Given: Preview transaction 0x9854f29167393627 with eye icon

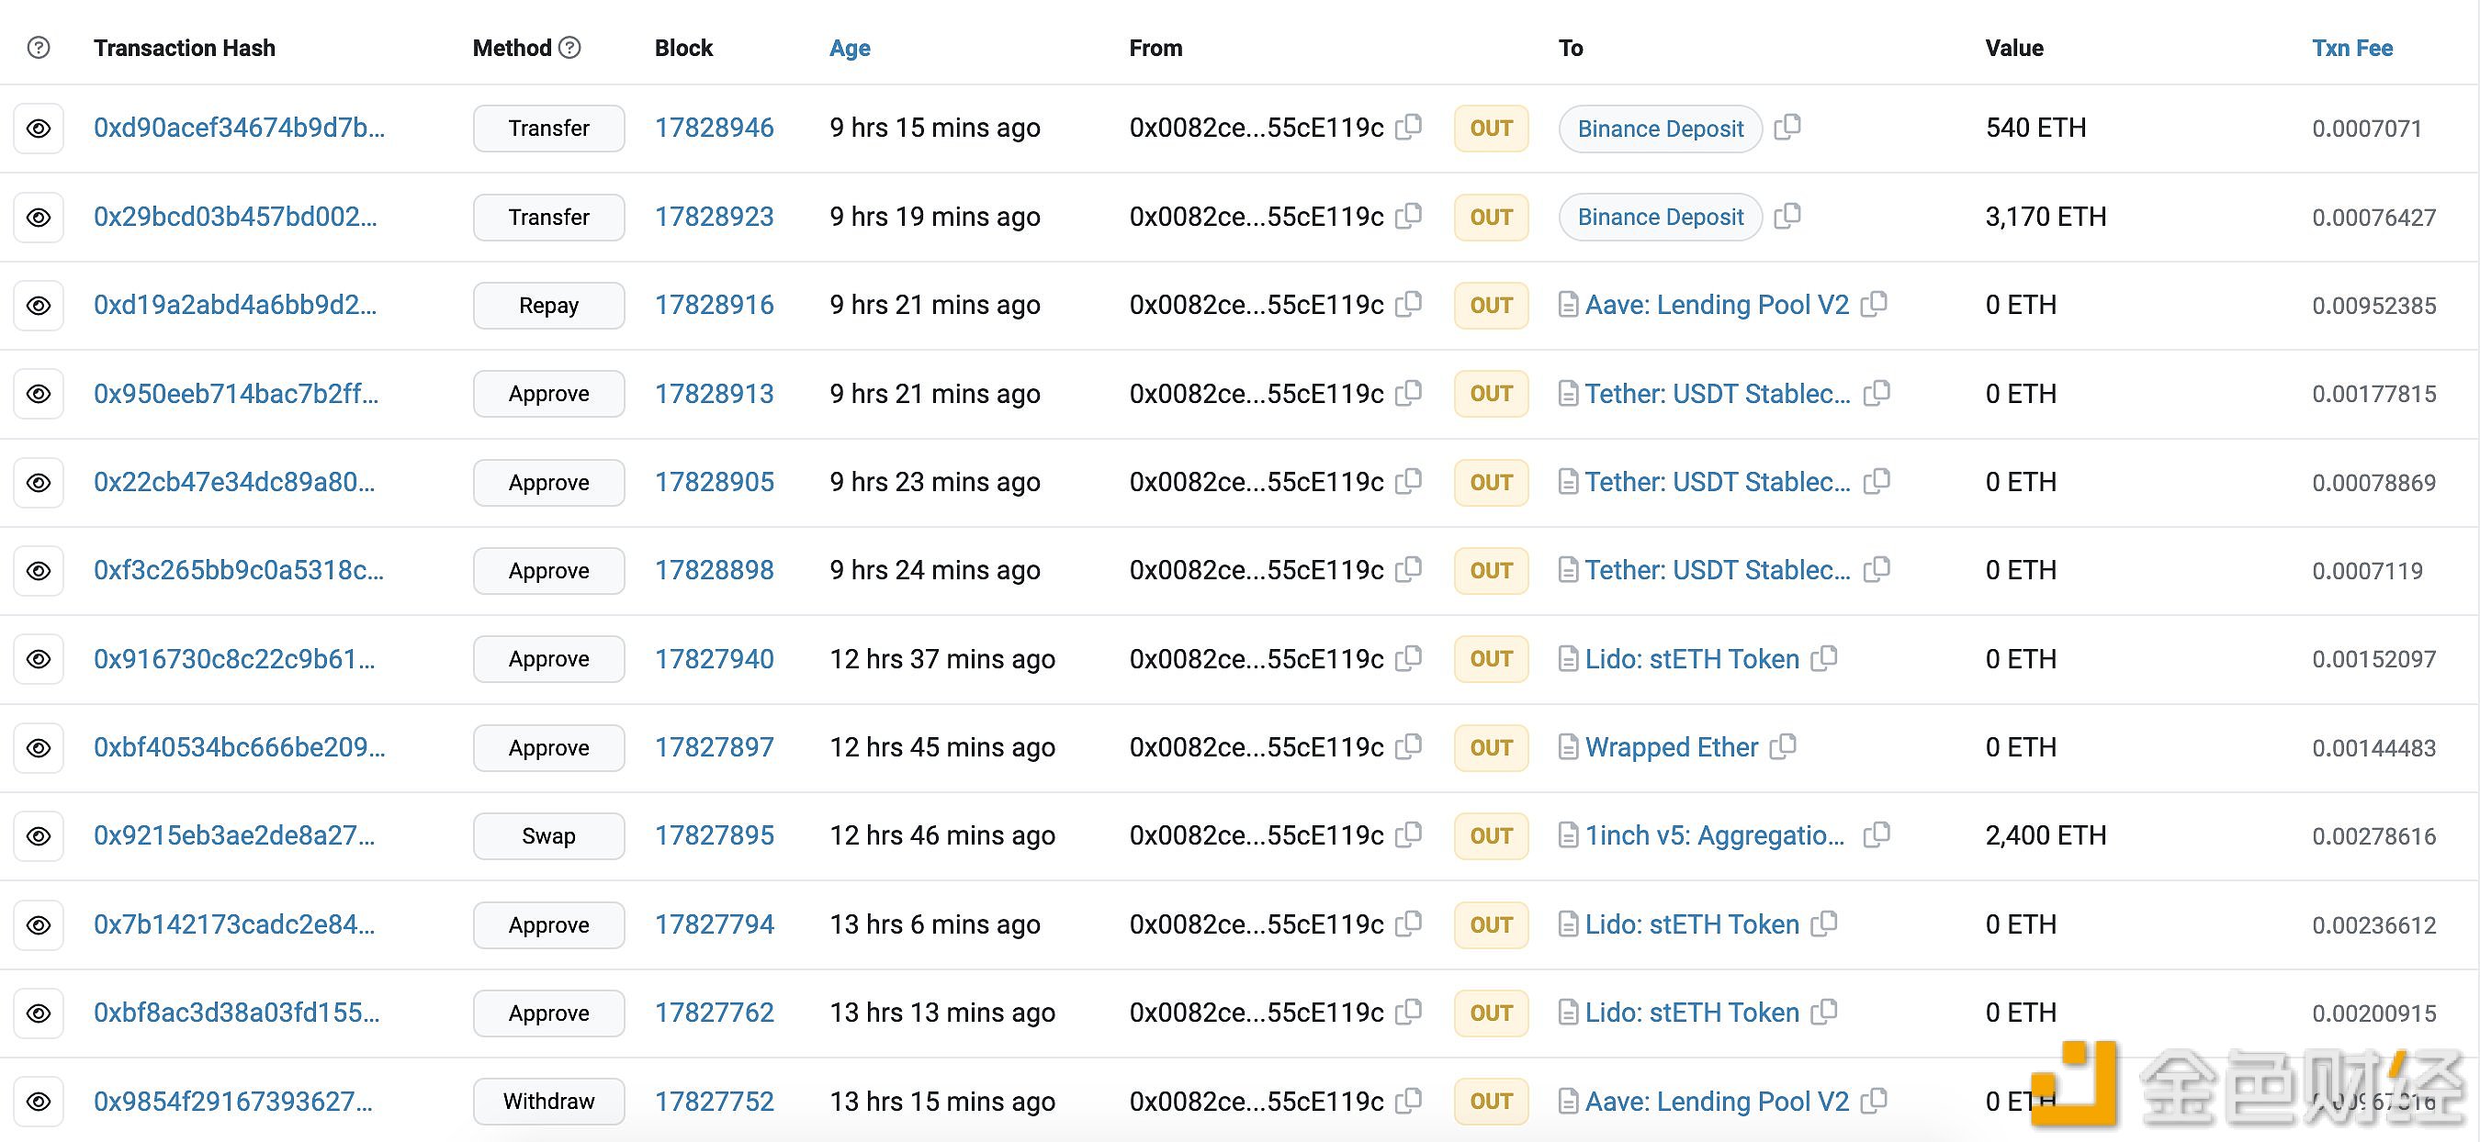Looking at the screenshot, I should point(39,1102).
